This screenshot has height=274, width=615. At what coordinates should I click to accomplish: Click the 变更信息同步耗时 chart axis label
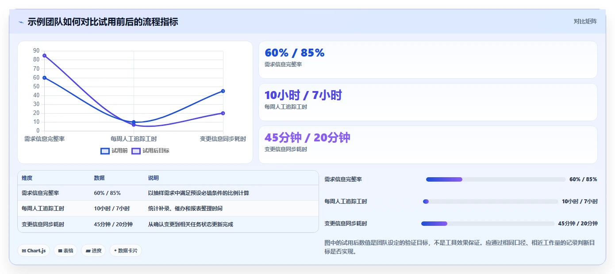(x=223, y=139)
